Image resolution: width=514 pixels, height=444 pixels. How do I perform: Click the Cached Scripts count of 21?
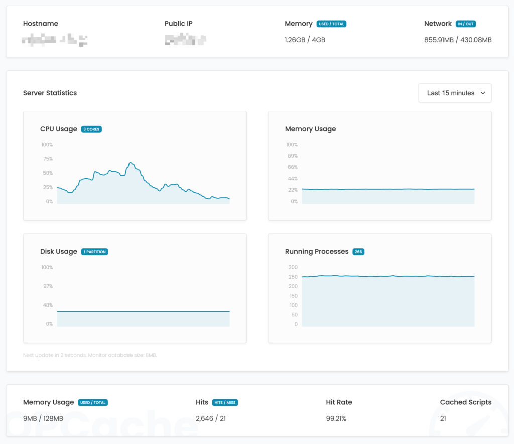click(443, 417)
